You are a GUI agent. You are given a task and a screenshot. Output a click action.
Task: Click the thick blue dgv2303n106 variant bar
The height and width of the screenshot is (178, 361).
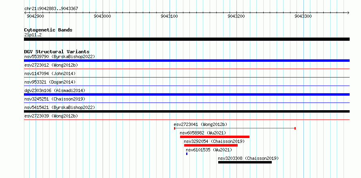click(x=187, y=94)
